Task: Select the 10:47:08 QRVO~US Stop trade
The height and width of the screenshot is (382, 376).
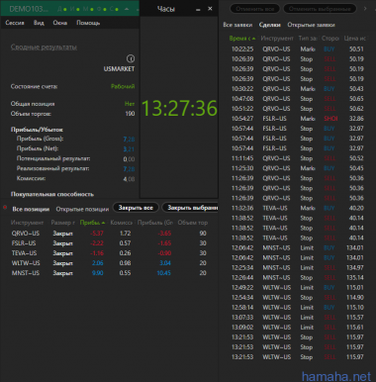Action: click(x=298, y=99)
